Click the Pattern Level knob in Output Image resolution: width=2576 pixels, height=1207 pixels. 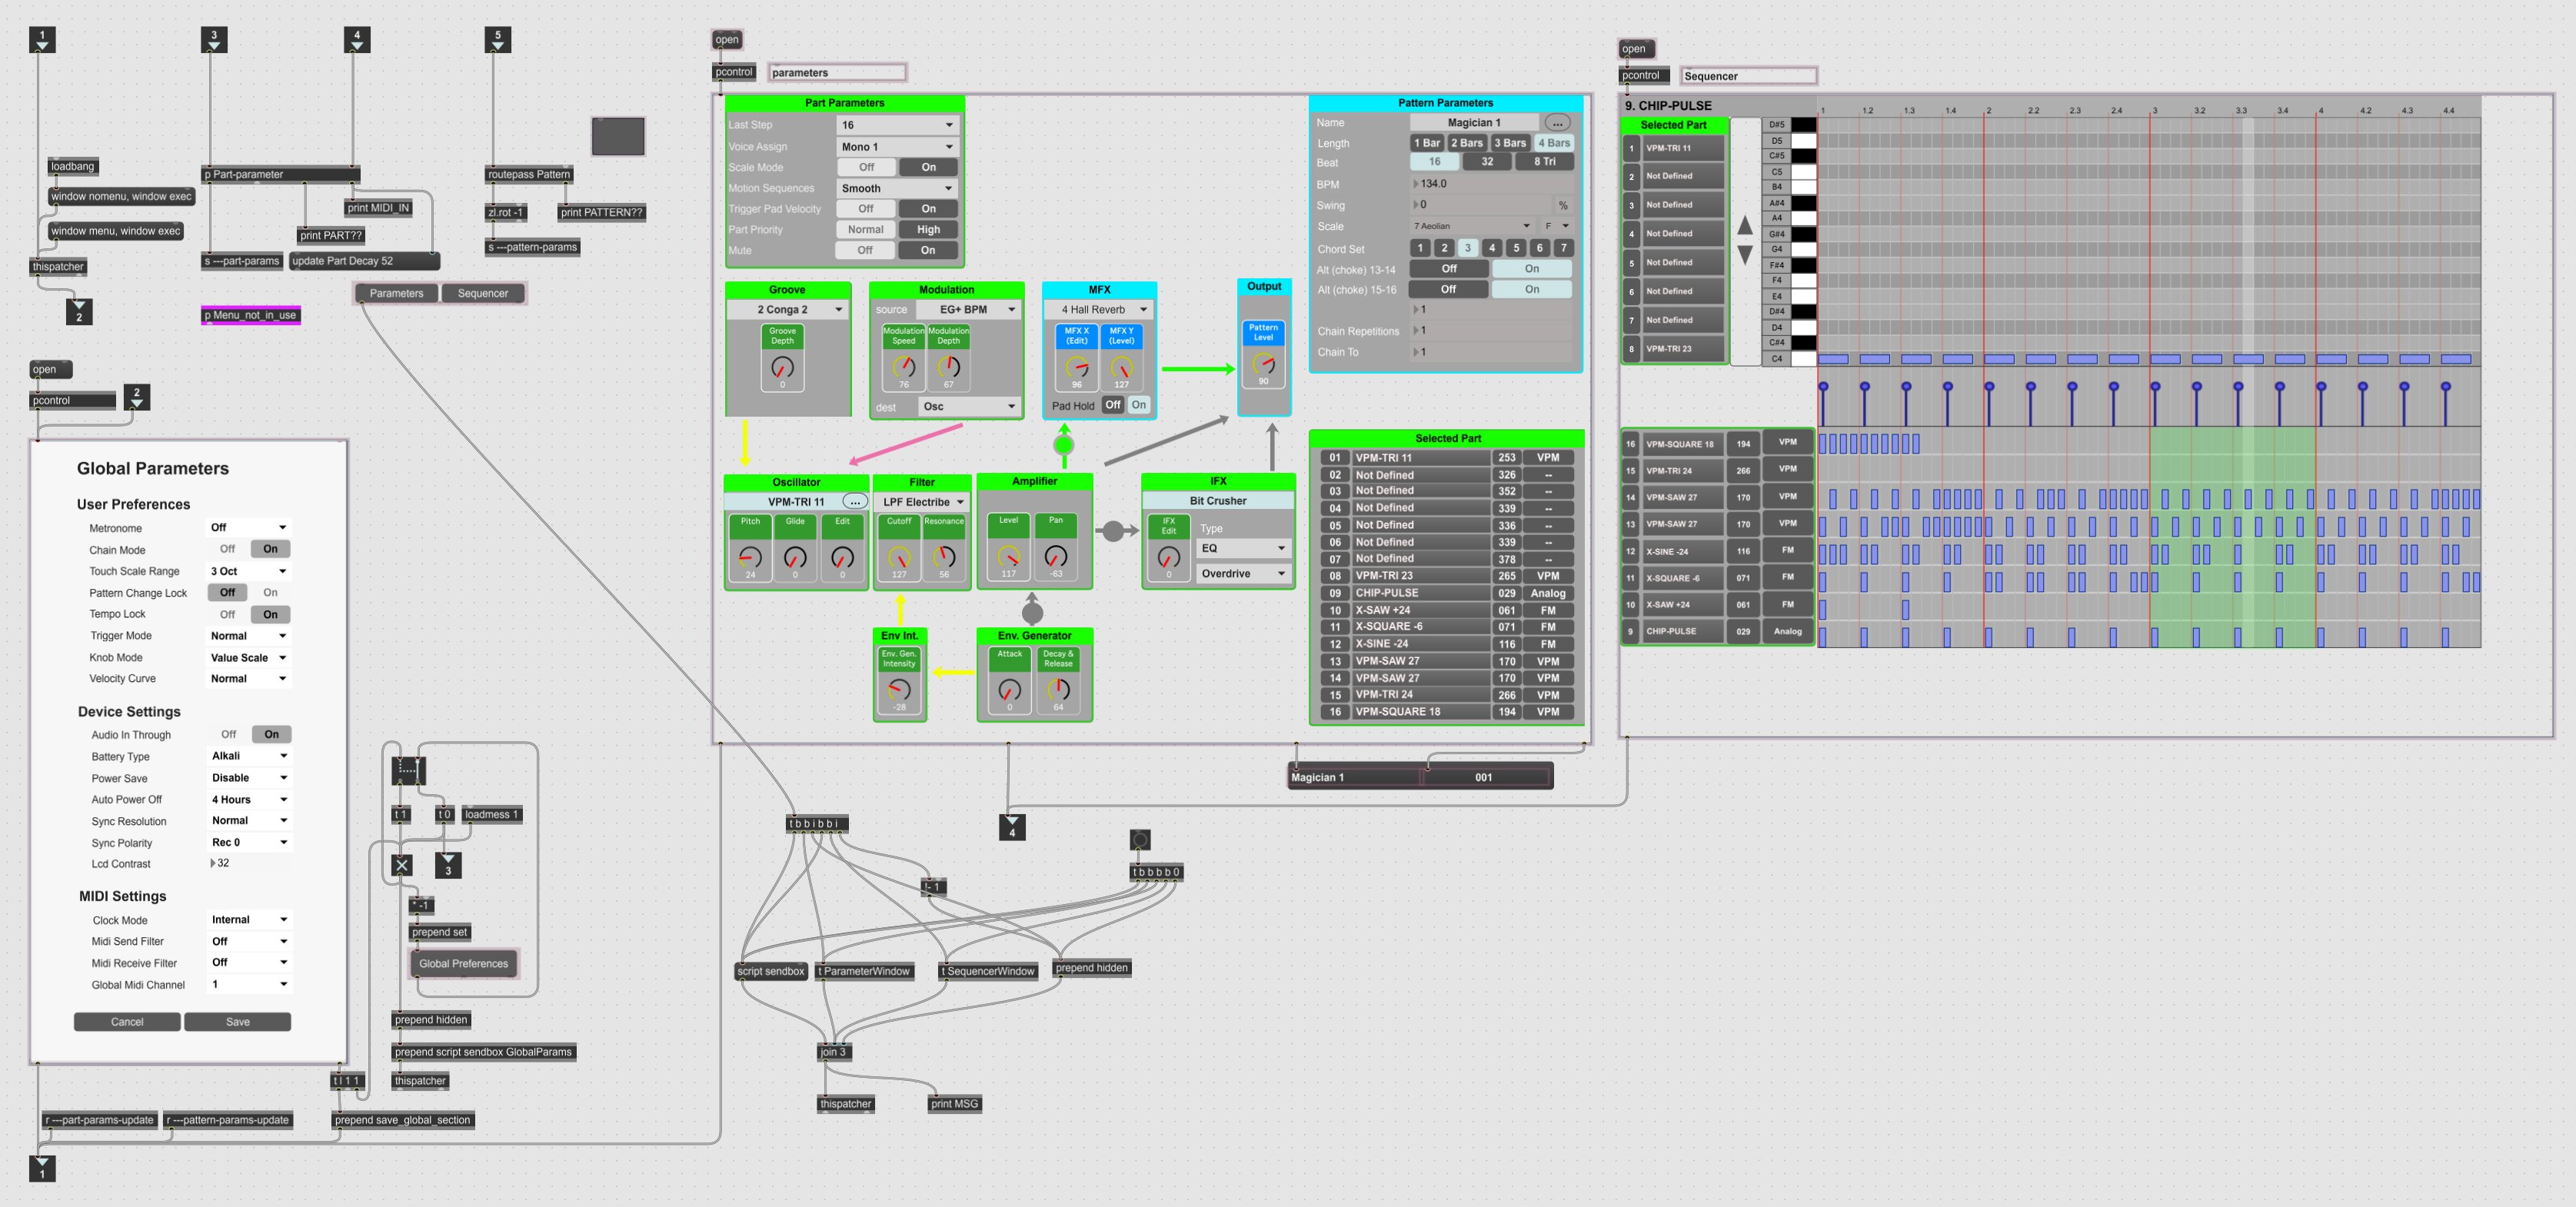[1263, 365]
